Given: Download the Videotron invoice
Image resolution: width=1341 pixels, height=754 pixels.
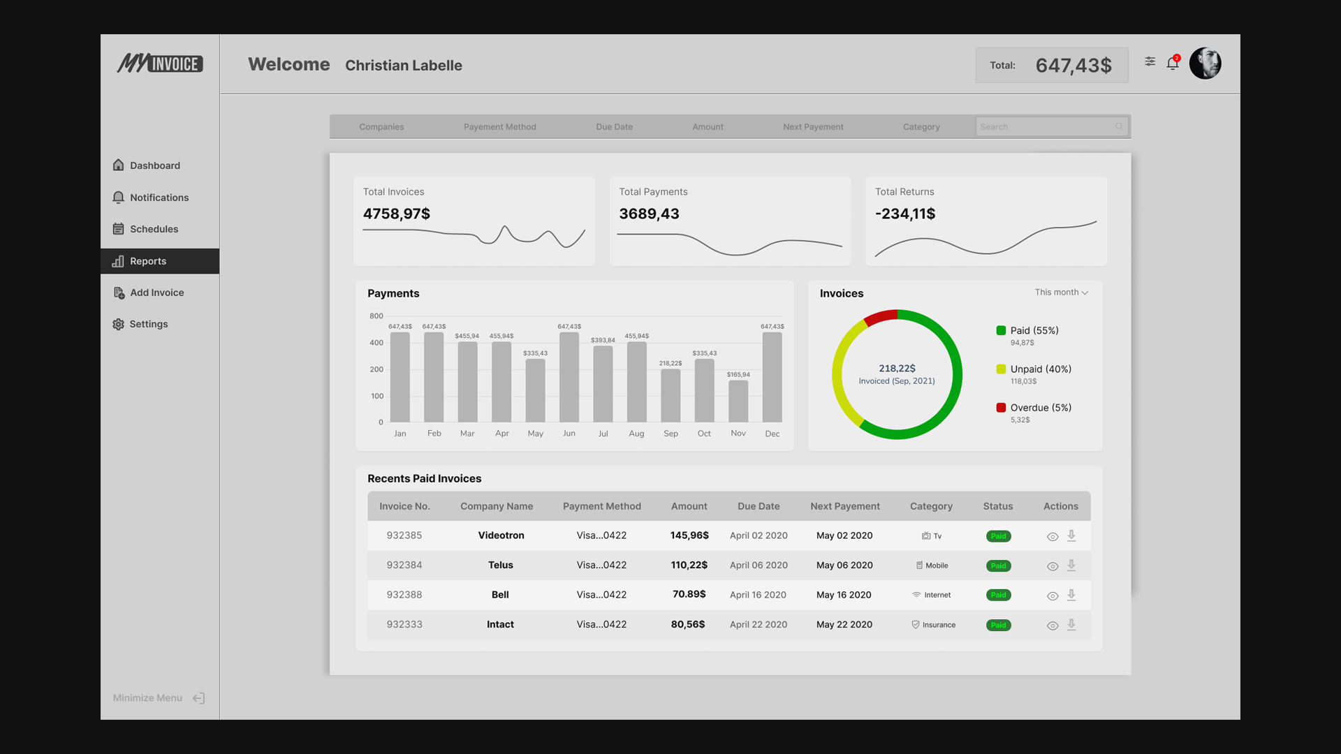Looking at the screenshot, I should pyautogui.click(x=1071, y=535).
